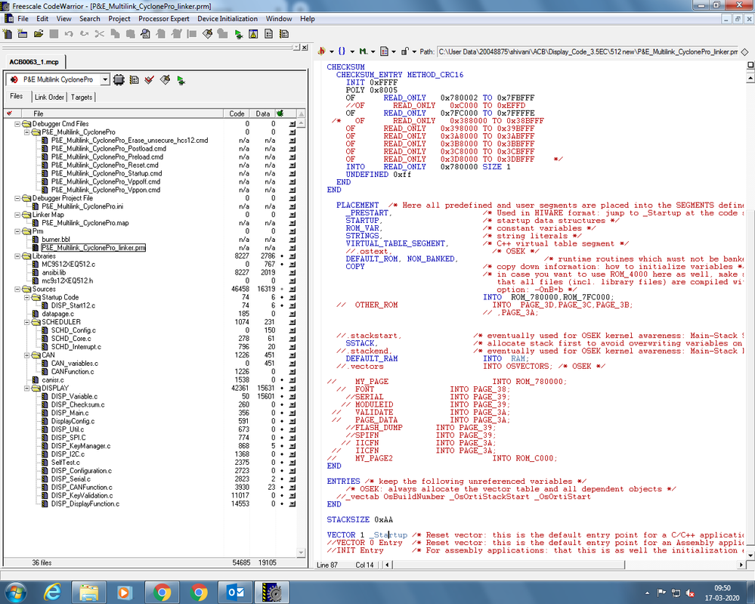Image resolution: width=755 pixels, height=604 pixels.
Task: Click the Synchronize Modification Dates checkmark icon
Action: tap(149, 79)
